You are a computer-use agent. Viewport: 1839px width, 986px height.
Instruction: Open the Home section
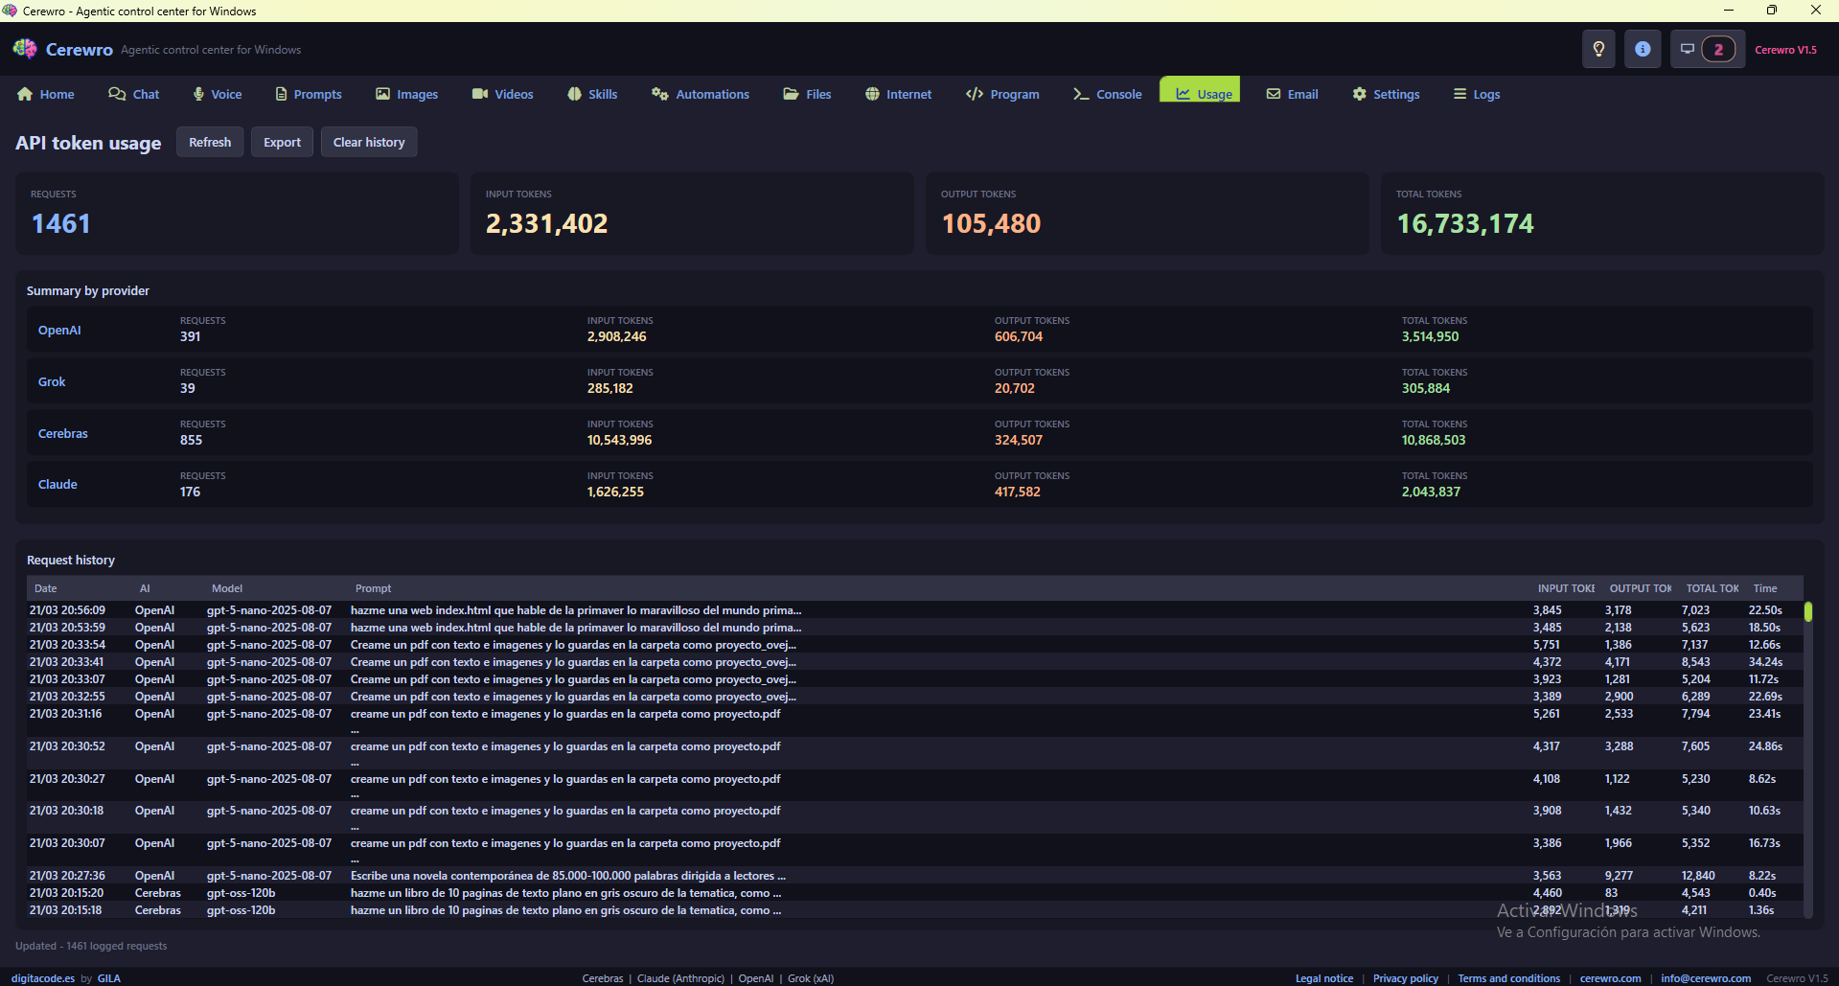45,94
